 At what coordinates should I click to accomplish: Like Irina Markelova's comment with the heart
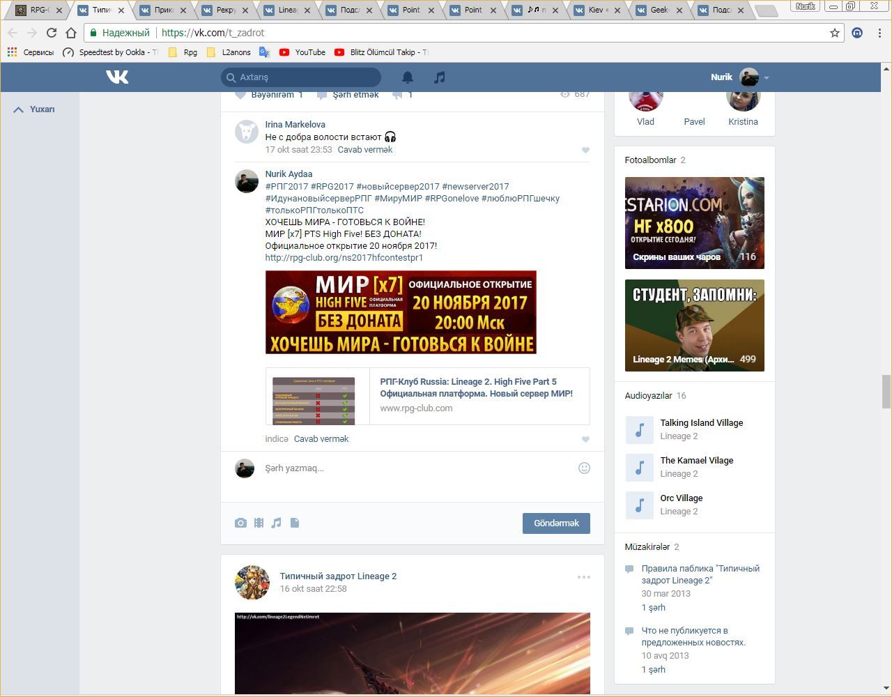click(585, 150)
